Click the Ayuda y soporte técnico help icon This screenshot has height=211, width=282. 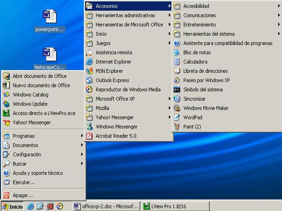coord(6,173)
